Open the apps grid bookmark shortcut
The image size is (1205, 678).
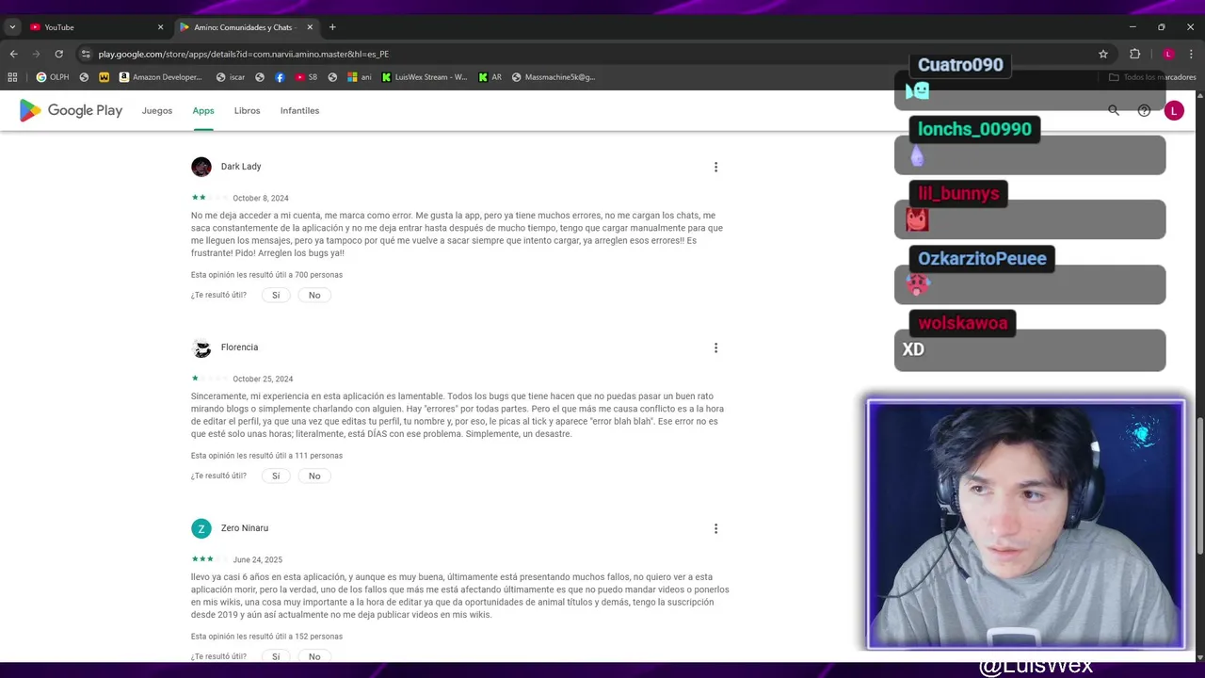[x=12, y=77]
